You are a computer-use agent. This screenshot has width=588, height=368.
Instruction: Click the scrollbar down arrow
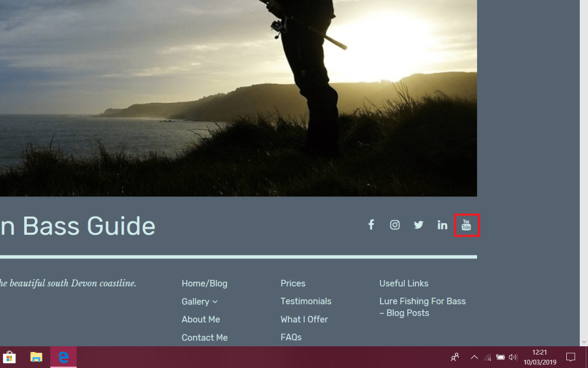[584, 342]
